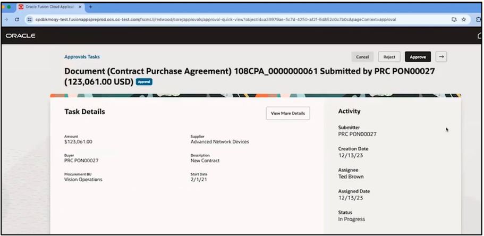Bookmark this page with the star icon
The height and width of the screenshot is (236, 484).
(x=463, y=20)
